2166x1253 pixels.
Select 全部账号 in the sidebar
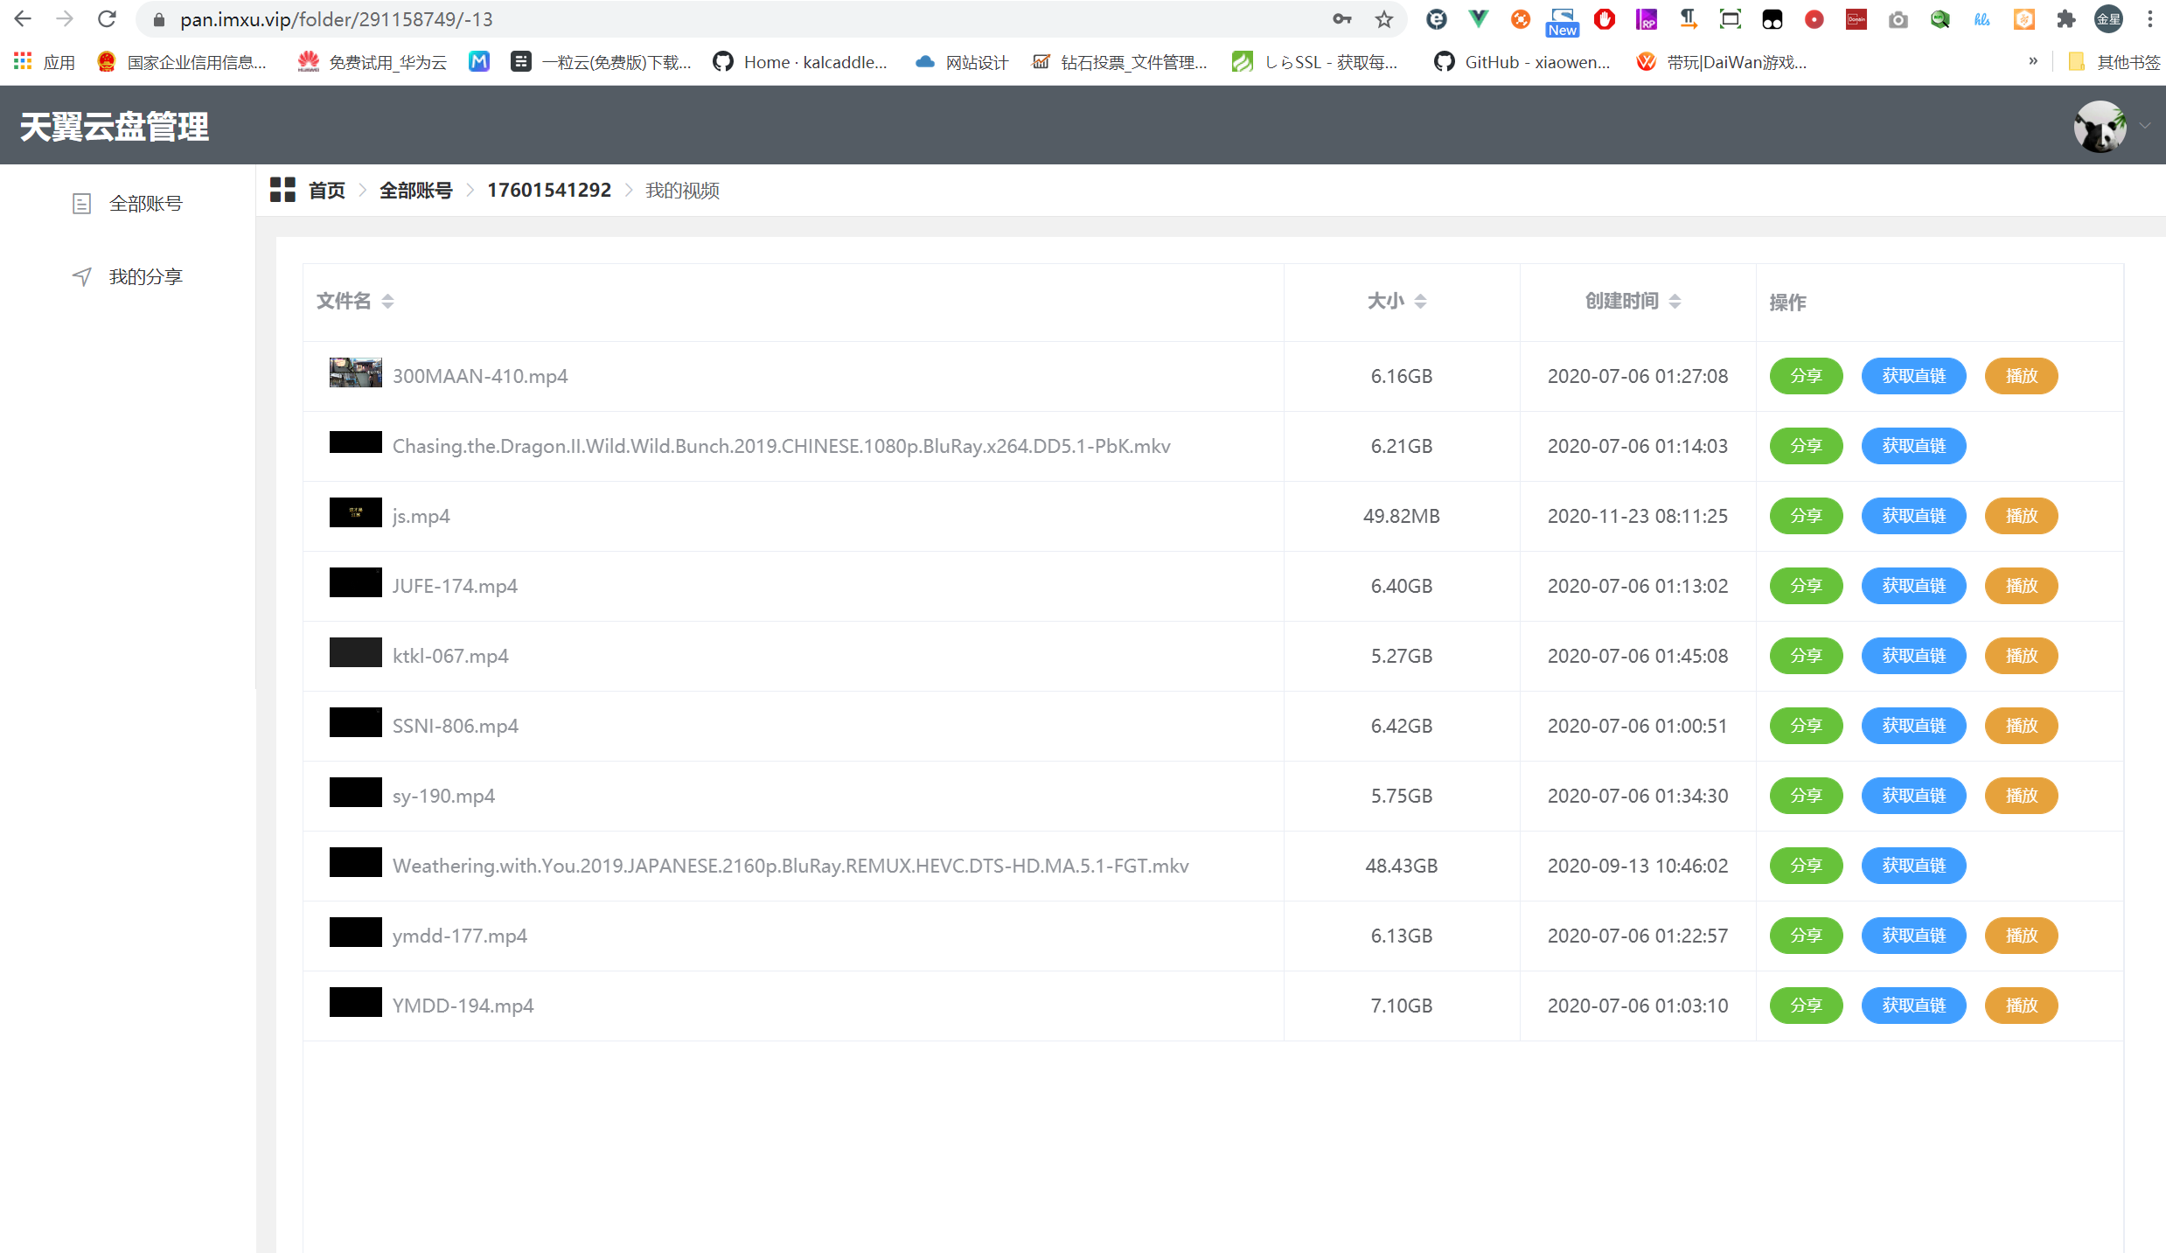pyautogui.click(x=128, y=204)
